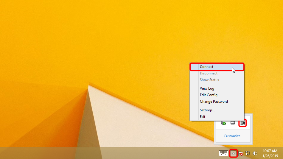Choose View Log from the context menu
The width and height of the screenshot is (283, 159).
[x=207, y=88]
